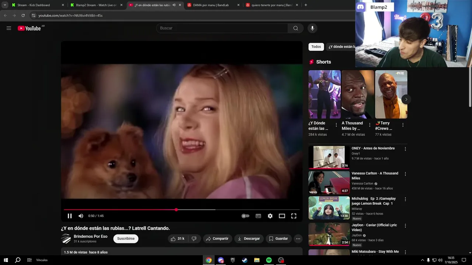This screenshot has width=472, height=265.
Task: Switch to 'quiero tenerte por manu' tab
Action: [x=272, y=5]
